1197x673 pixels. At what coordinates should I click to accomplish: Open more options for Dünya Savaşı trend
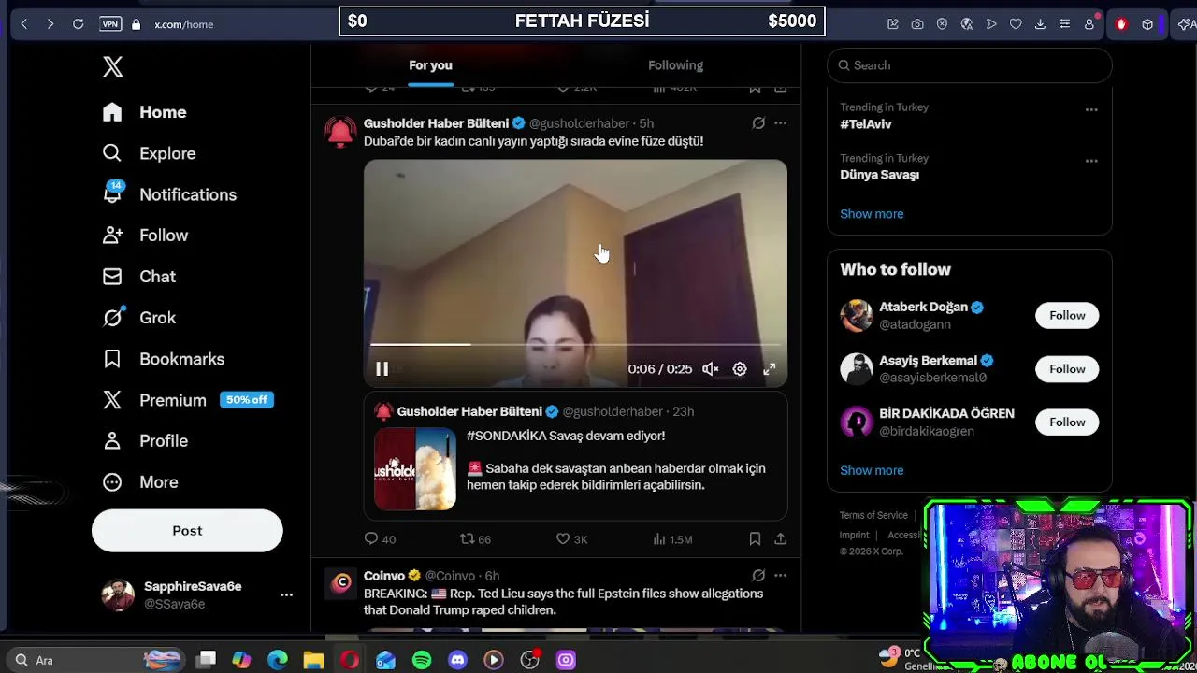point(1091,161)
